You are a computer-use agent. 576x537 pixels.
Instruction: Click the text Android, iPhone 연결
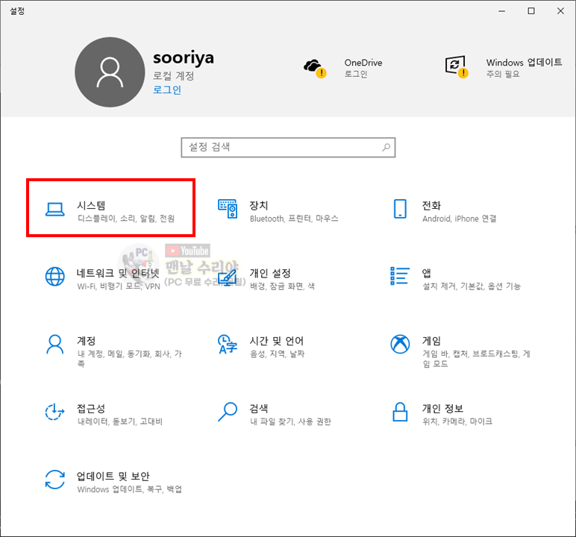point(459,219)
